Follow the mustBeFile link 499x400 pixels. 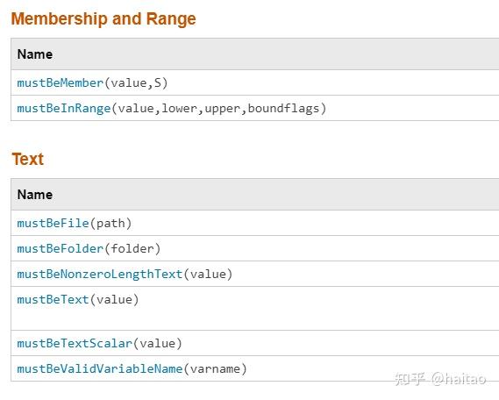pyautogui.click(x=53, y=224)
